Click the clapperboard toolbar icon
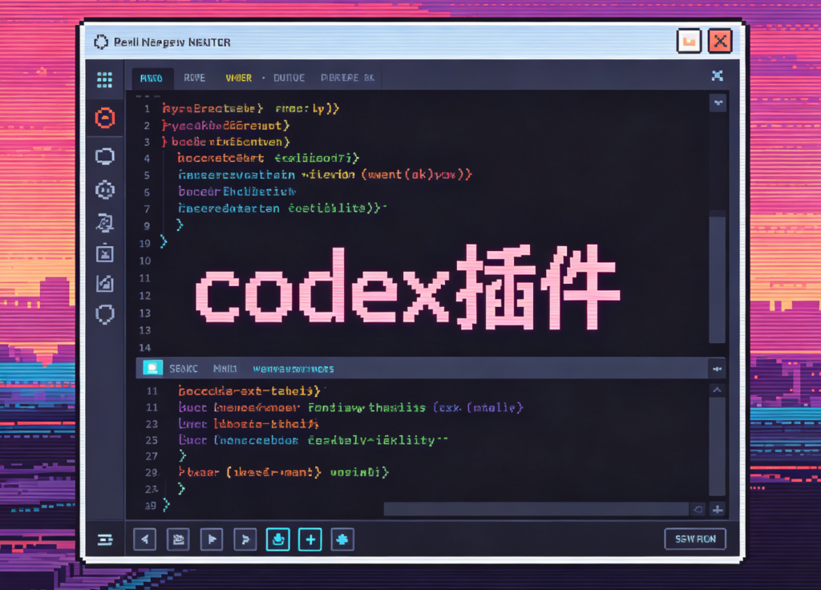The height and width of the screenshot is (590, 821). coord(178,539)
